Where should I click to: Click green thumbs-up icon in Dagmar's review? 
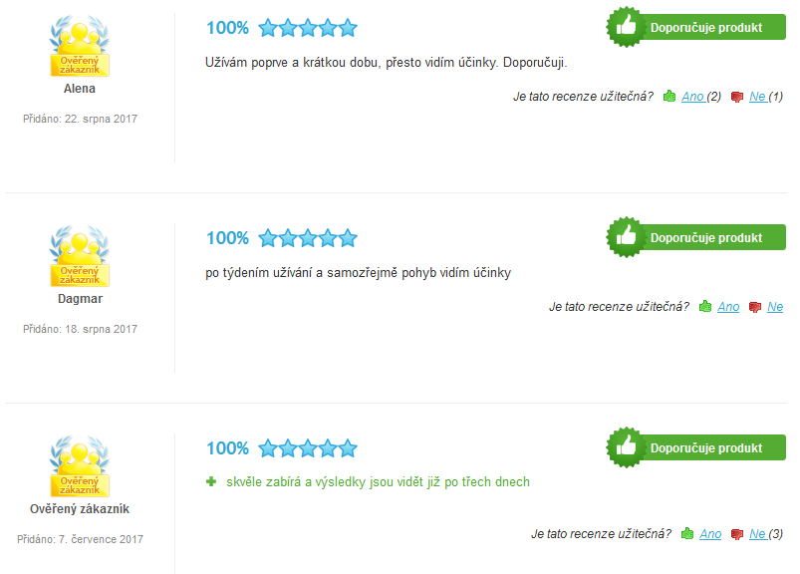click(705, 306)
